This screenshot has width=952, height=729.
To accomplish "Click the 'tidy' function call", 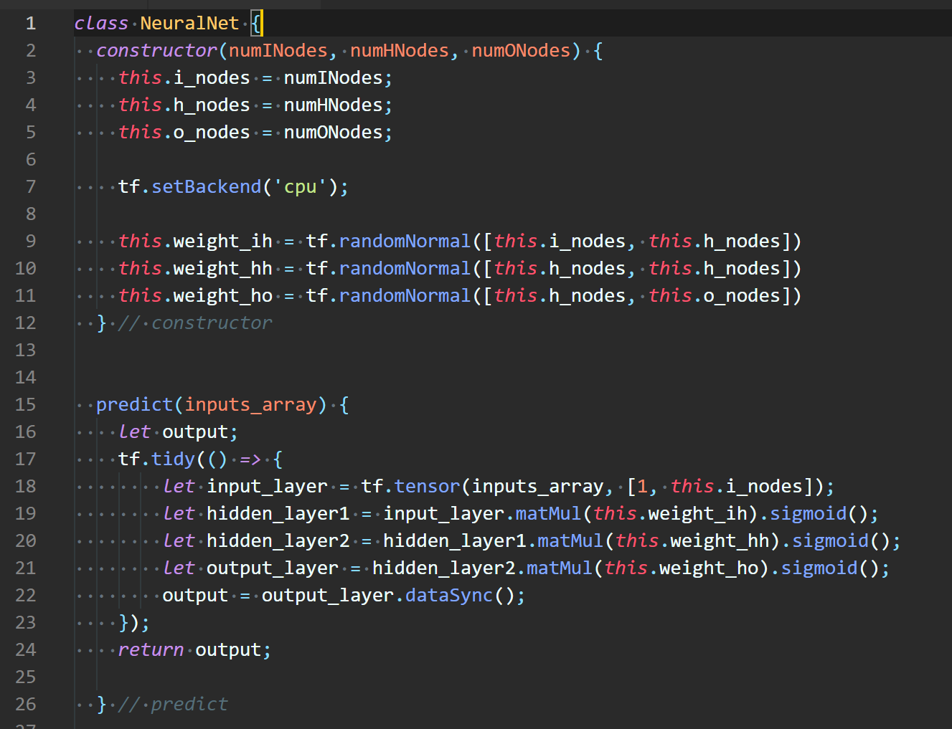I will coord(174,459).
